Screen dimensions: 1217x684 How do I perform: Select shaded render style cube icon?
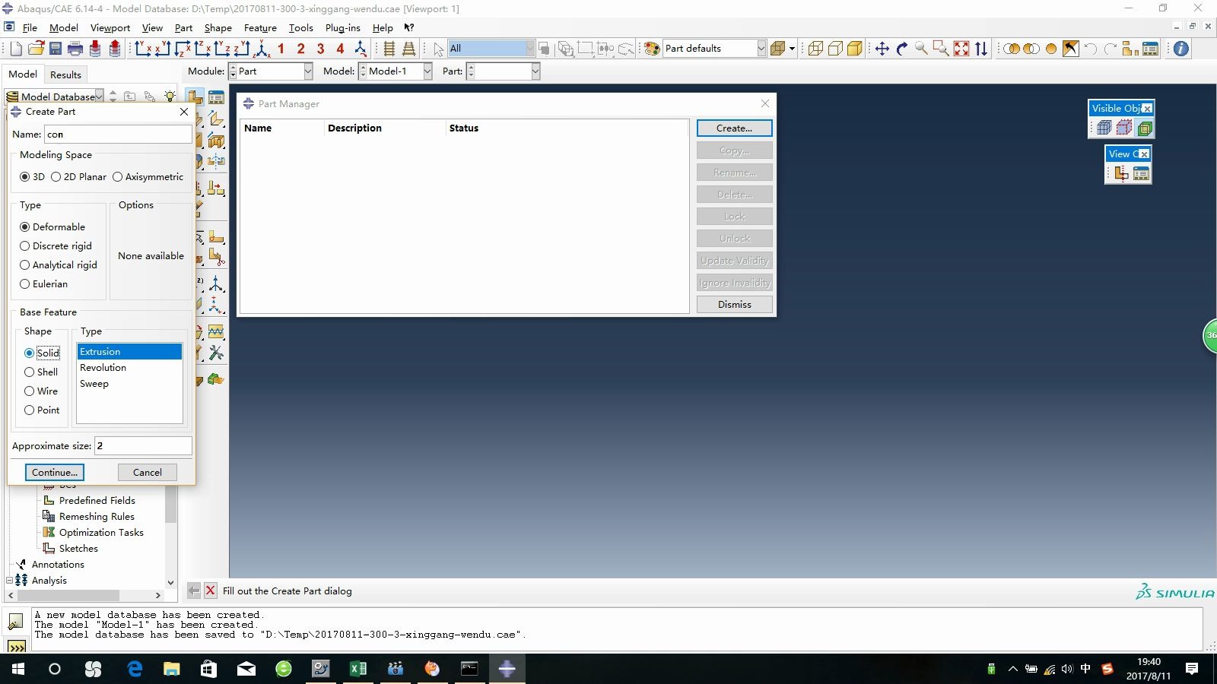point(855,49)
